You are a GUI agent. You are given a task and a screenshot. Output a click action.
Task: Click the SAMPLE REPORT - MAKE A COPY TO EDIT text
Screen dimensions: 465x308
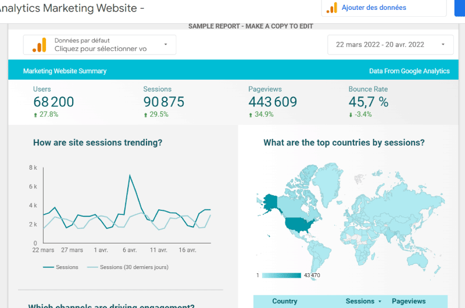[x=251, y=26]
